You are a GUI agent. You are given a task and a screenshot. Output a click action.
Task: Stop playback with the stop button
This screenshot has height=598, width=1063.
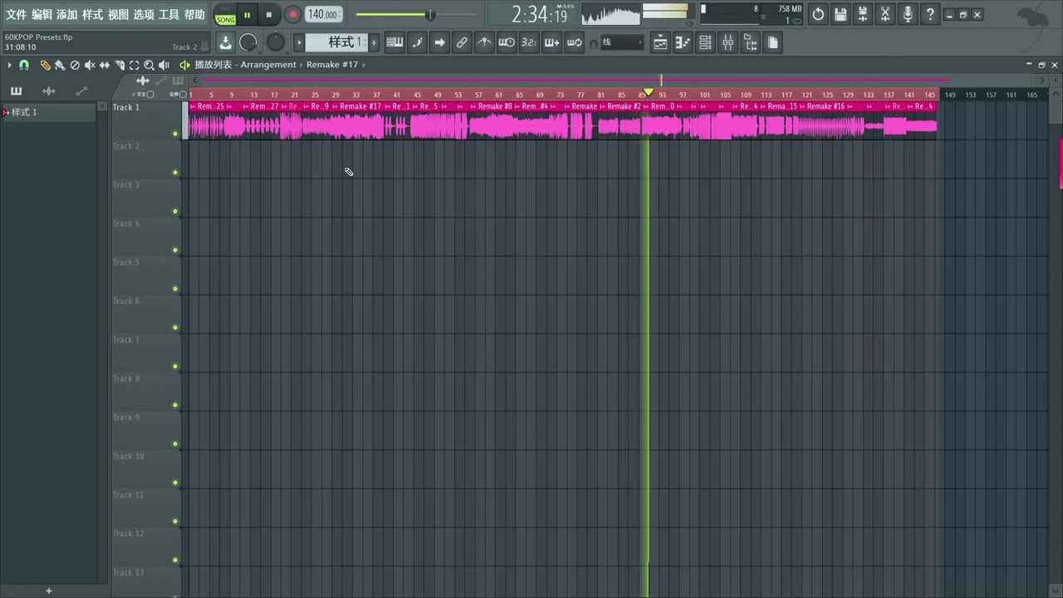[x=268, y=14]
